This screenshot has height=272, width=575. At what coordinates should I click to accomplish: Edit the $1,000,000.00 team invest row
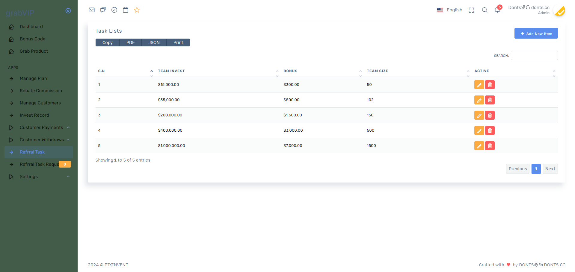pos(479,146)
